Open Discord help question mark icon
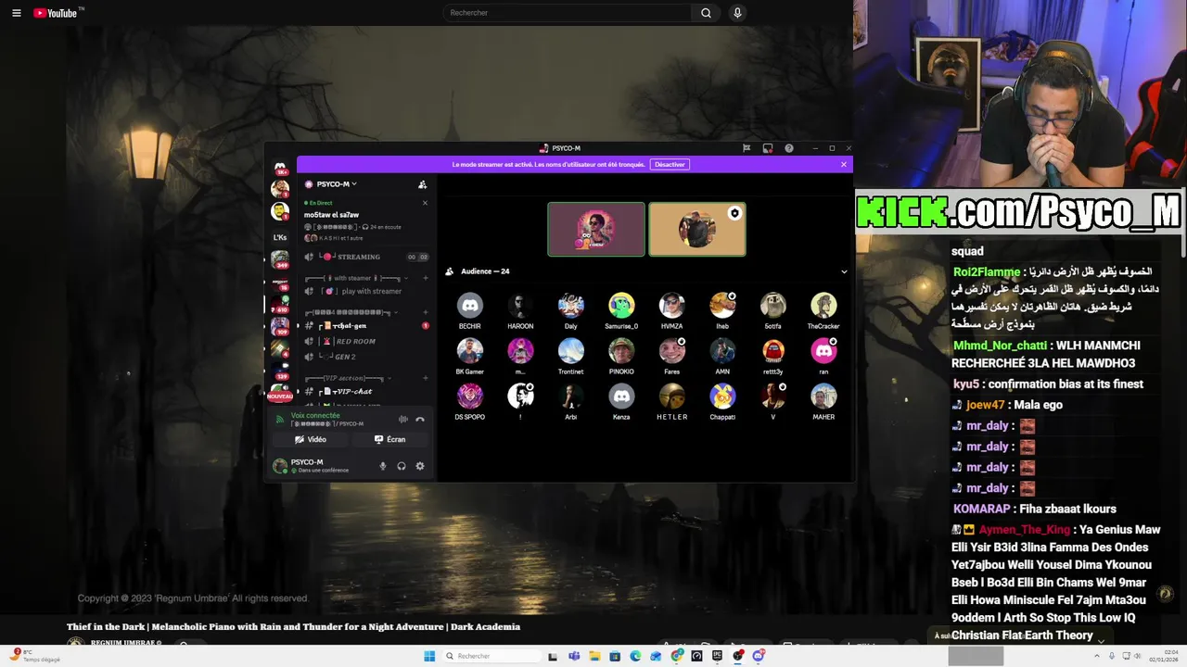1187x667 pixels. [789, 148]
